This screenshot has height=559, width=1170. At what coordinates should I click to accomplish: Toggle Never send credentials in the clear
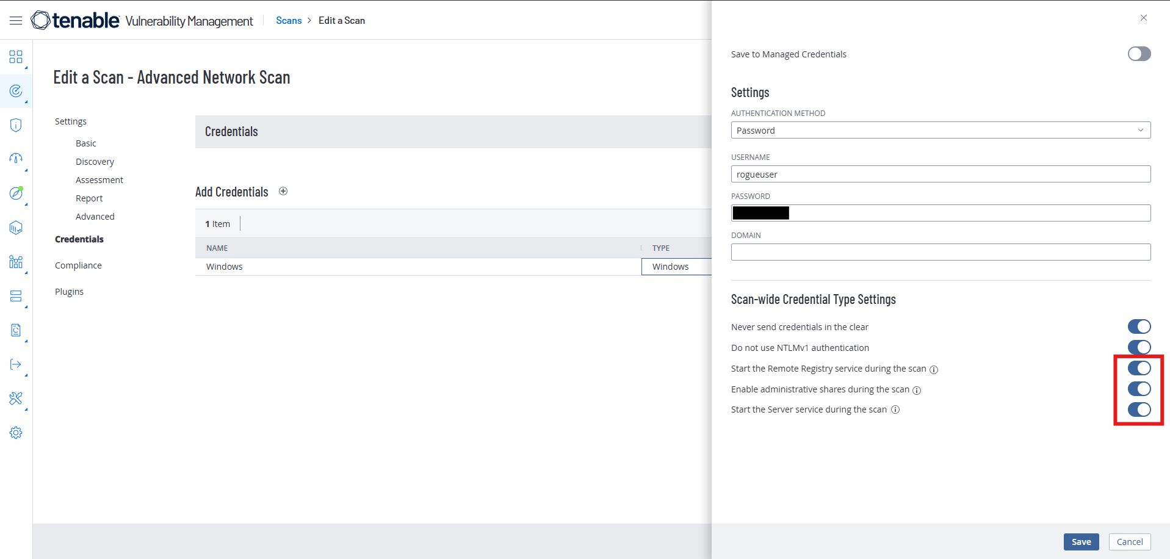click(1138, 327)
